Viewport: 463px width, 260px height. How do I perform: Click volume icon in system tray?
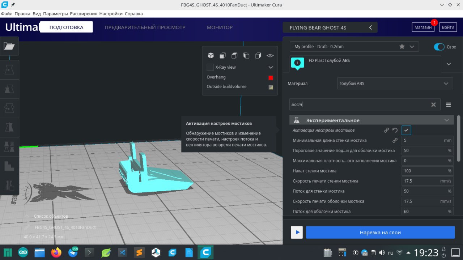coord(382,253)
